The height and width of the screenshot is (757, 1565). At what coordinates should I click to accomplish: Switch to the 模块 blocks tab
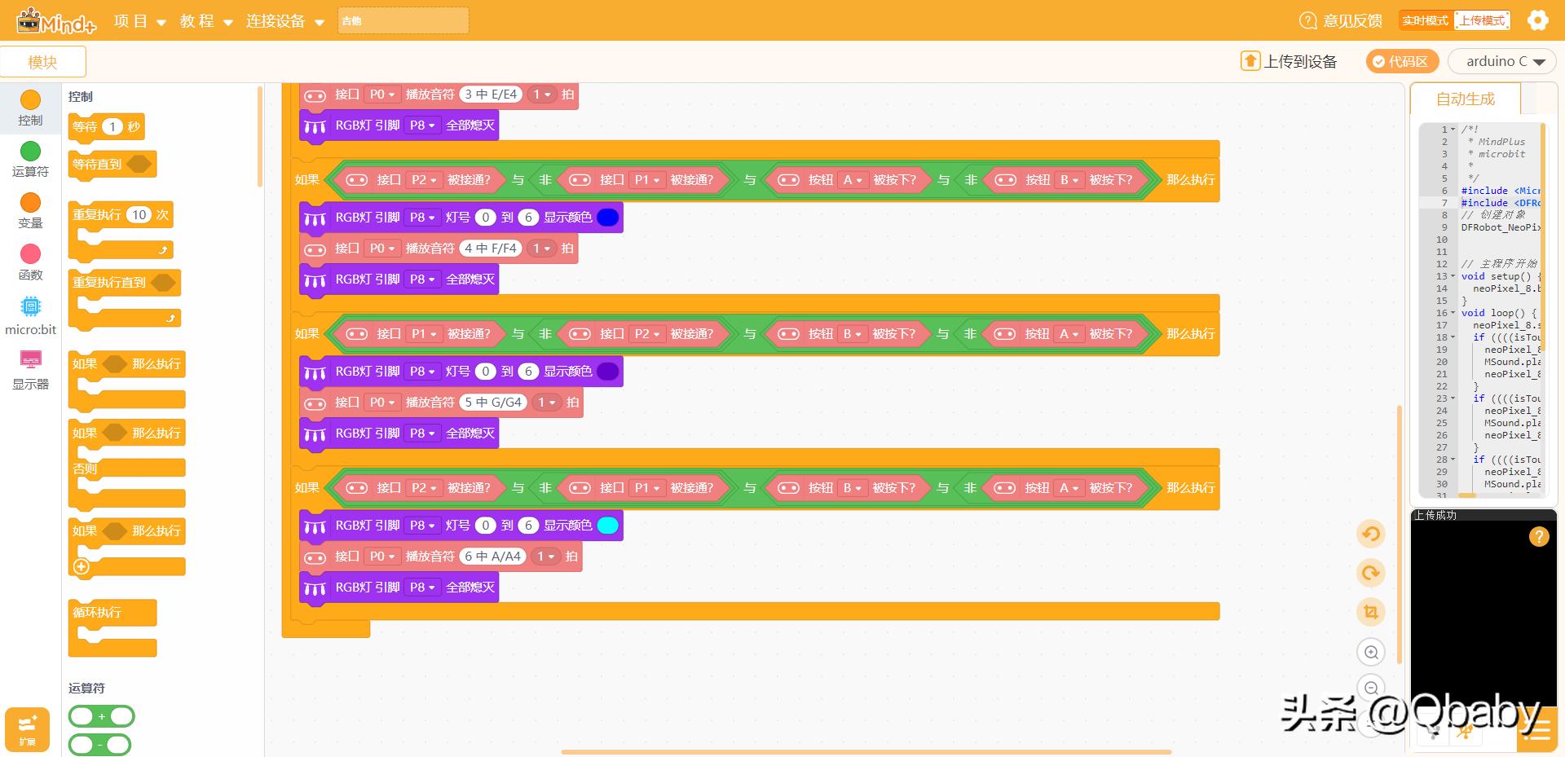pyautogui.click(x=43, y=62)
